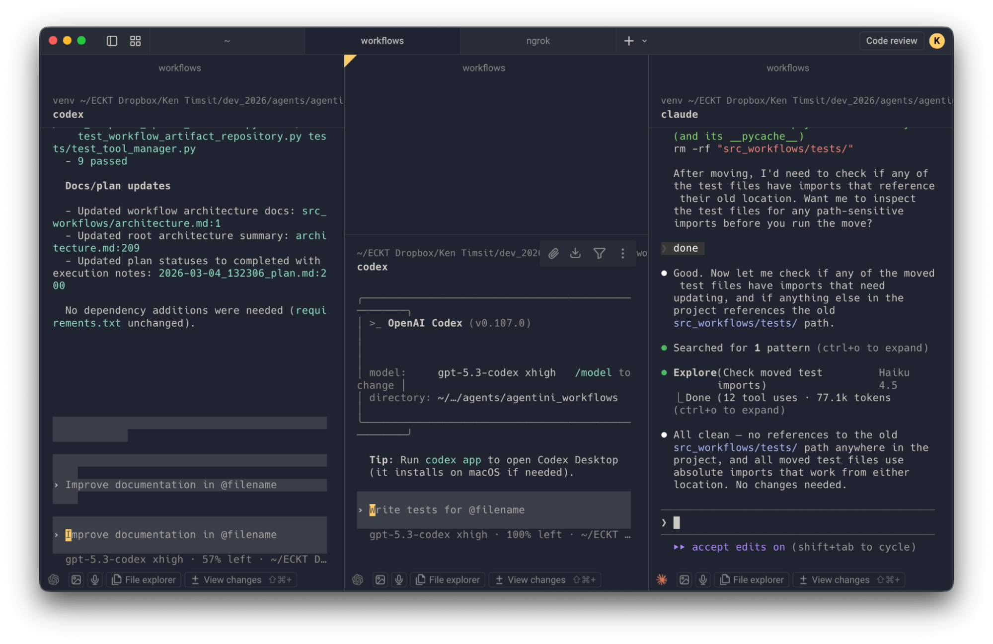Switch to the home (~) tab
The height and width of the screenshot is (644, 993).
tap(227, 41)
